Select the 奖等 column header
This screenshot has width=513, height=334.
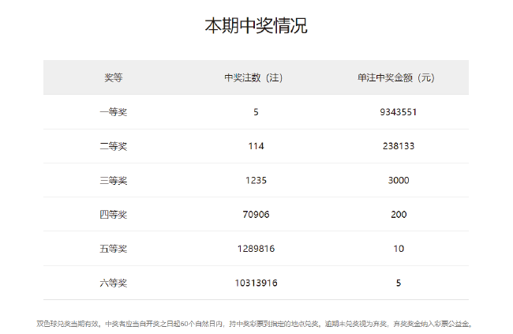tap(114, 77)
